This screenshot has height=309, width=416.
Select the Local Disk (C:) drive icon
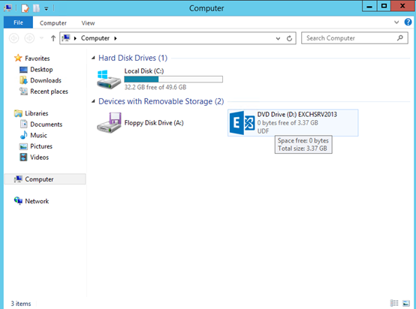109,79
